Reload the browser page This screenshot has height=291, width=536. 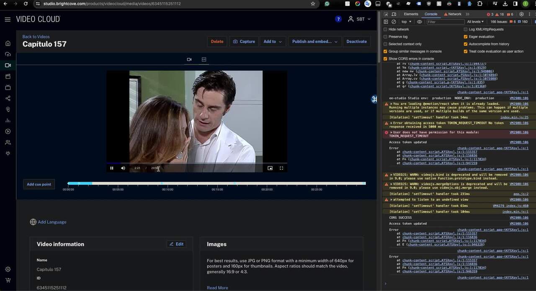26,4
